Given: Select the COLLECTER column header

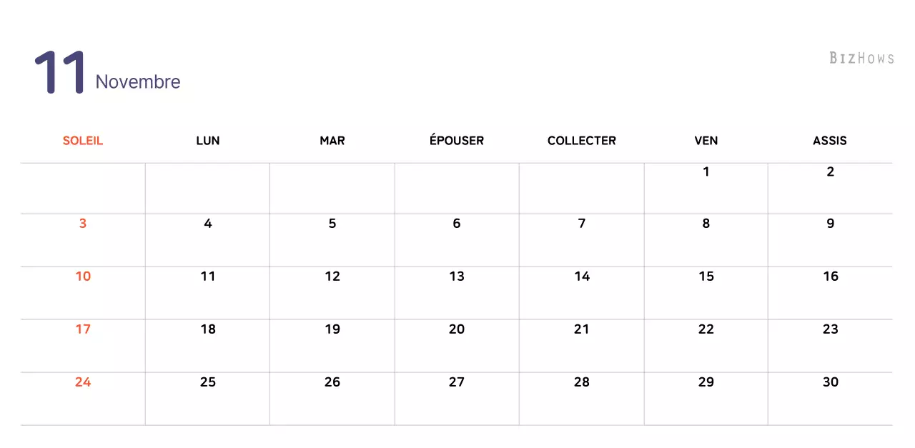Looking at the screenshot, I should click(x=582, y=141).
